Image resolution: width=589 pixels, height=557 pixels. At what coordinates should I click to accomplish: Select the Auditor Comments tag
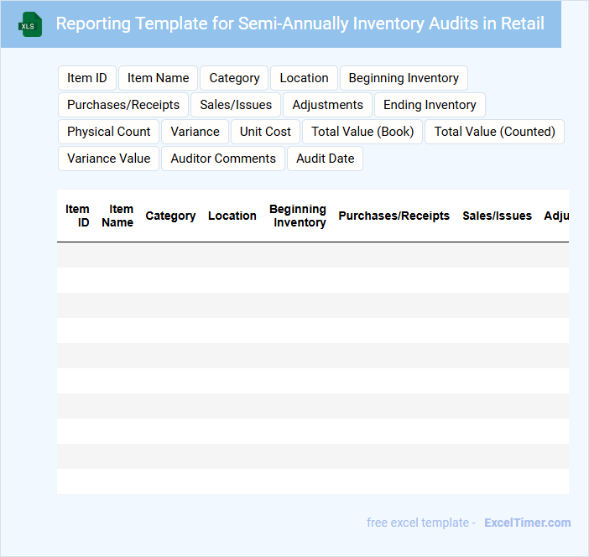click(223, 159)
